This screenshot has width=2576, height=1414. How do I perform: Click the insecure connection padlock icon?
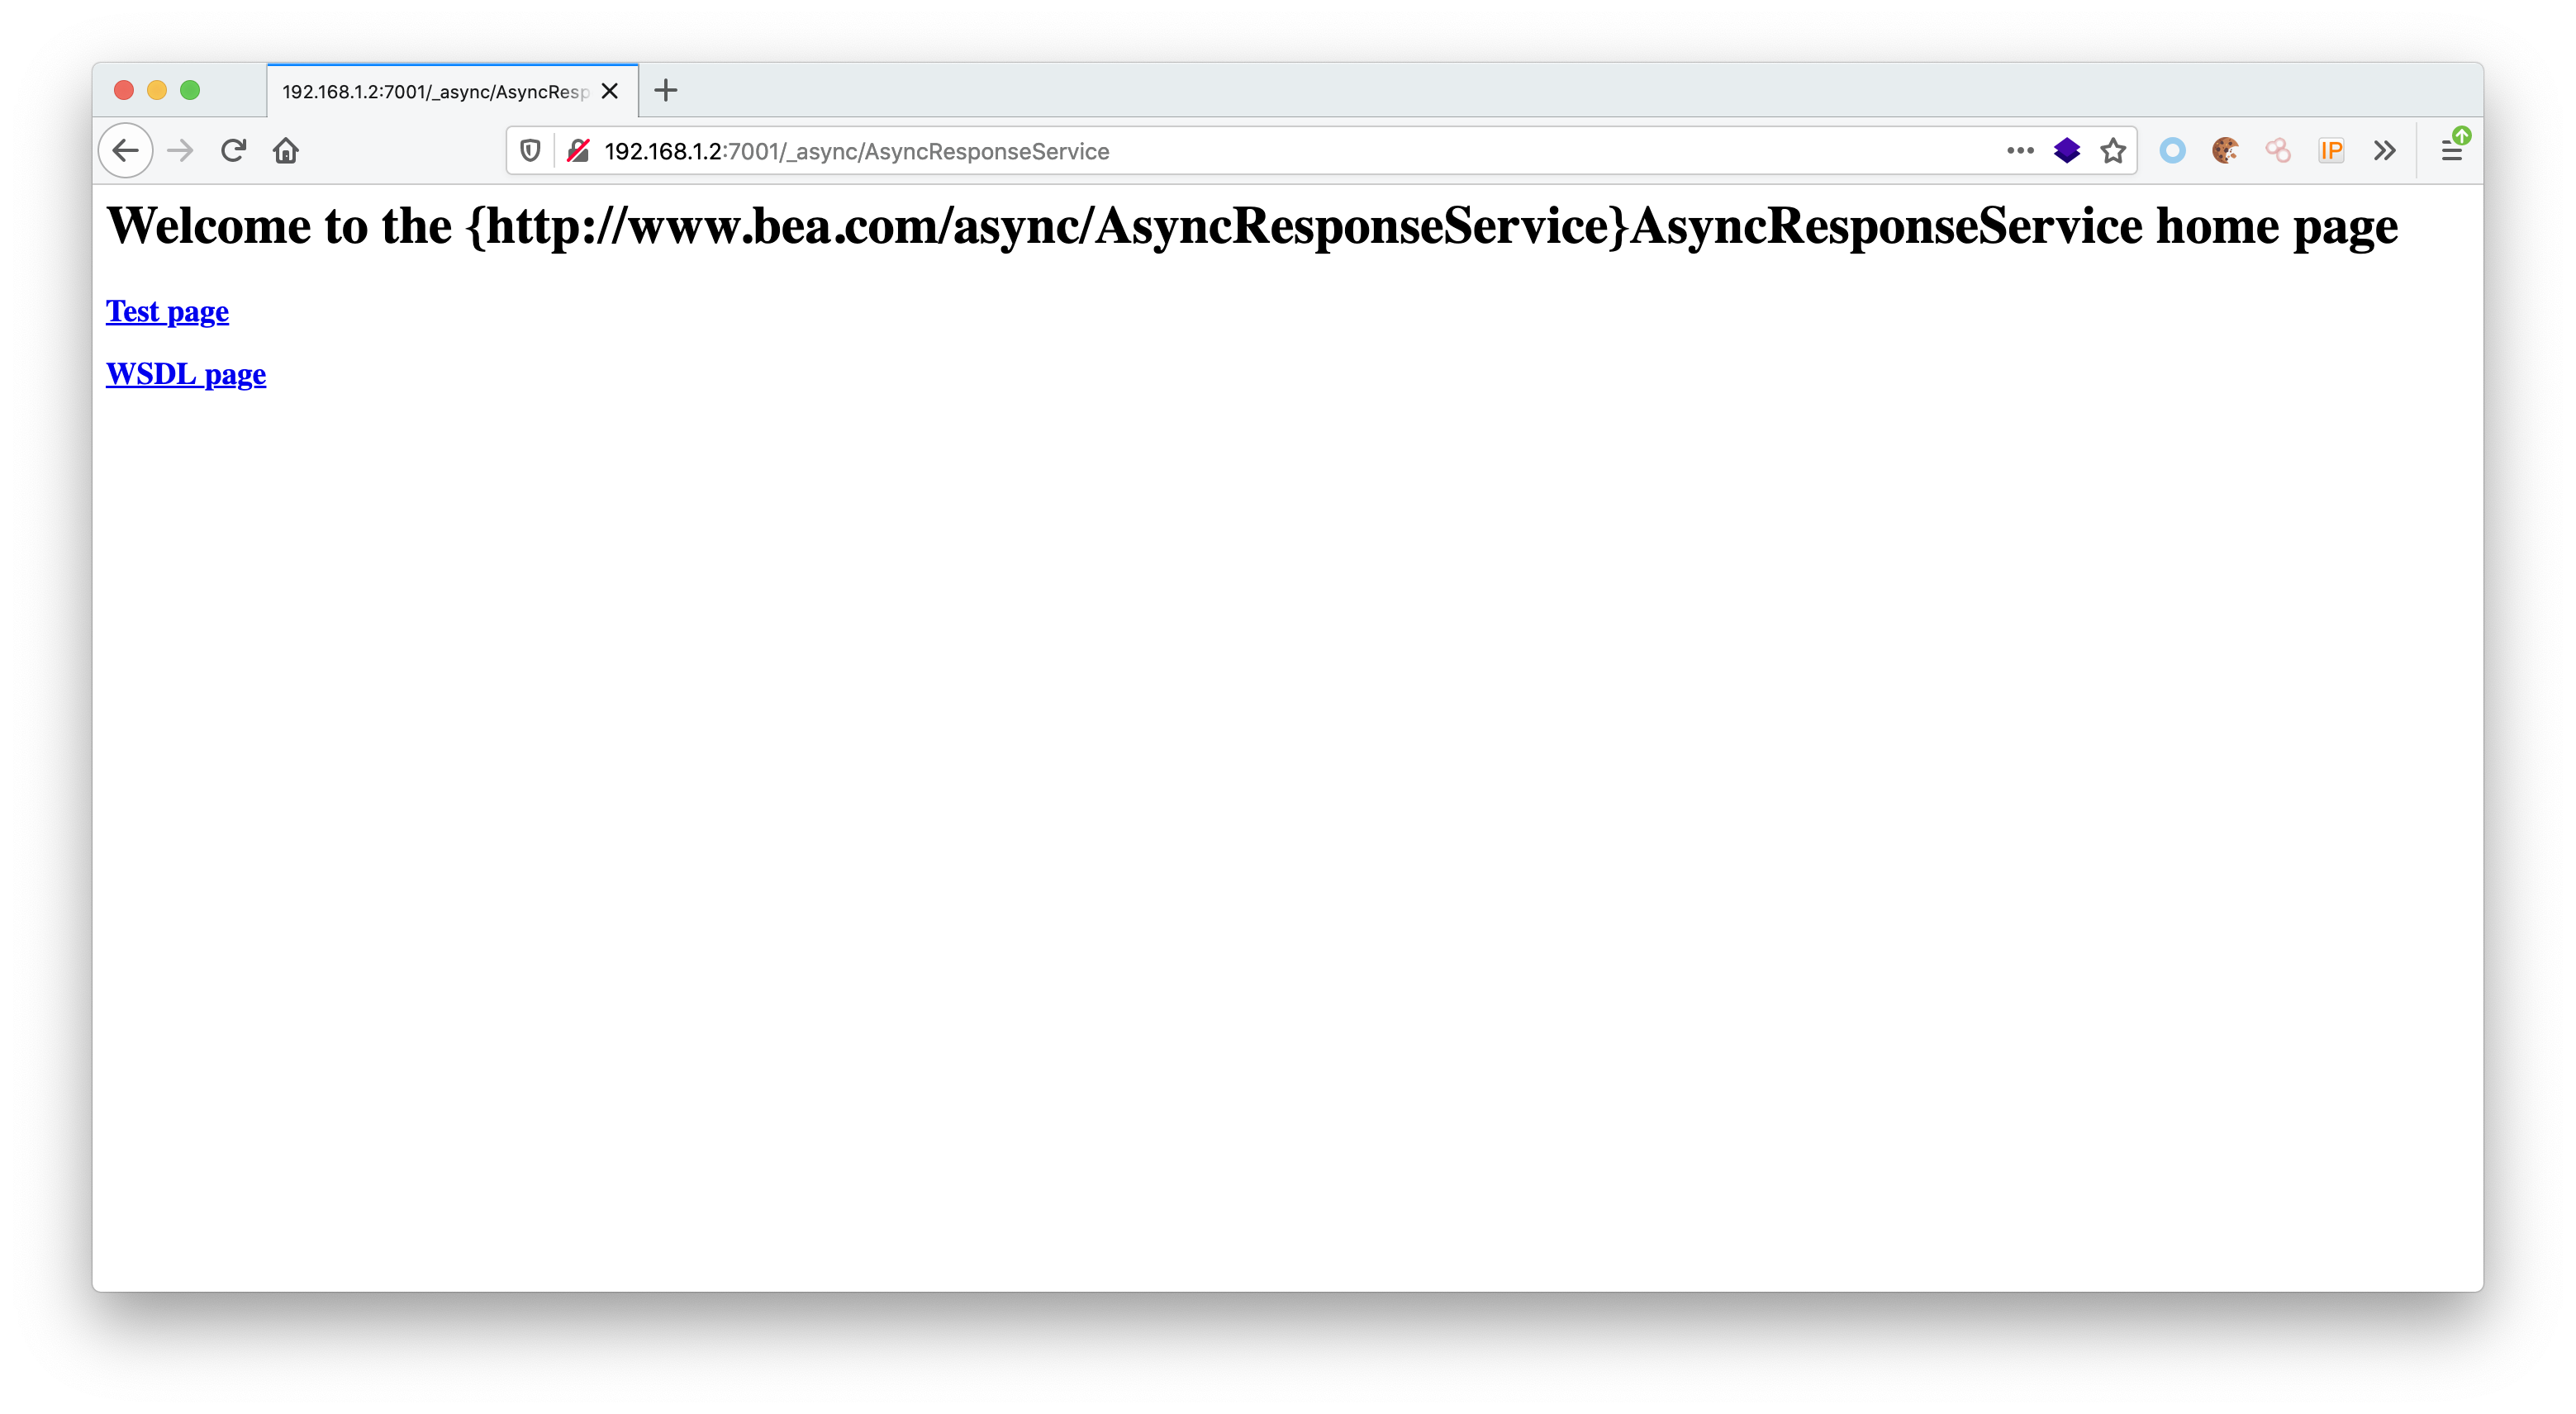(x=578, y=151)
